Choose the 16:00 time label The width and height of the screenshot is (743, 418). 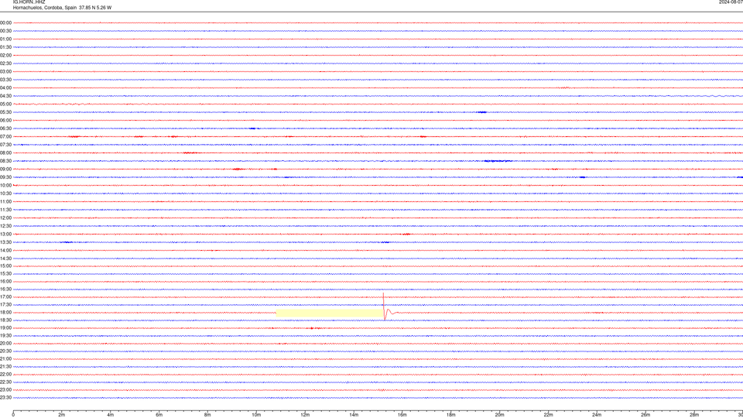[5, 282]
